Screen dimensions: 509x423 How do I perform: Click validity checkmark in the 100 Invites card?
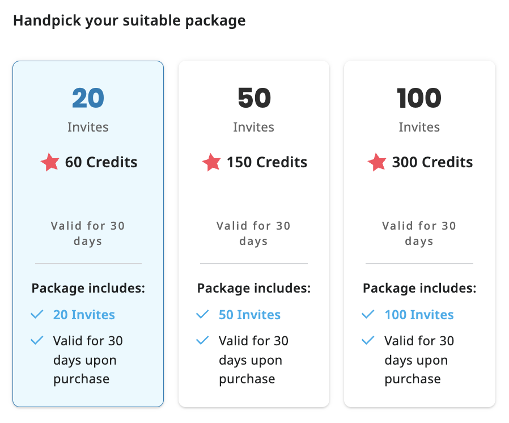tap(368, 340)
